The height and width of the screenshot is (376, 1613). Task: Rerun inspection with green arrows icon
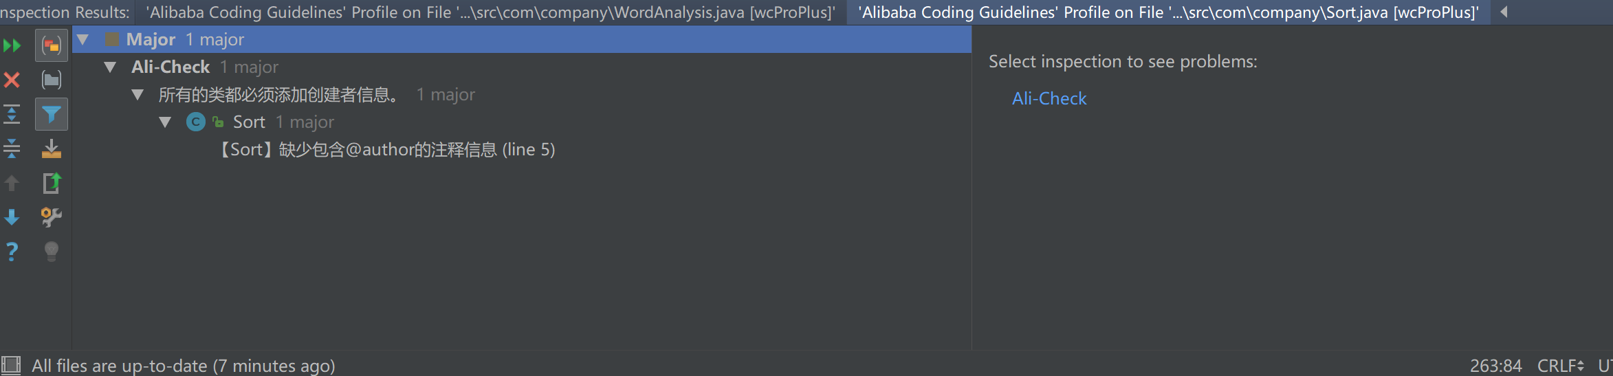tap(12, 46)
